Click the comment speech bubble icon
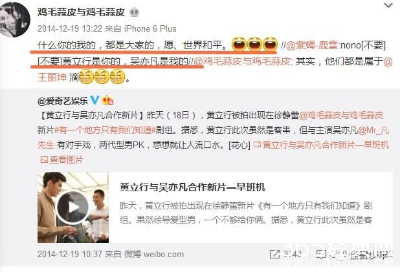 tap(321, 254)
